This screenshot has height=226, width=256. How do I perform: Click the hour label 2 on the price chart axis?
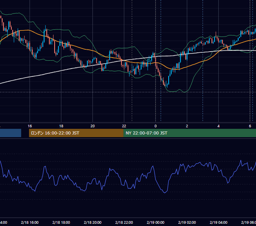187,126
